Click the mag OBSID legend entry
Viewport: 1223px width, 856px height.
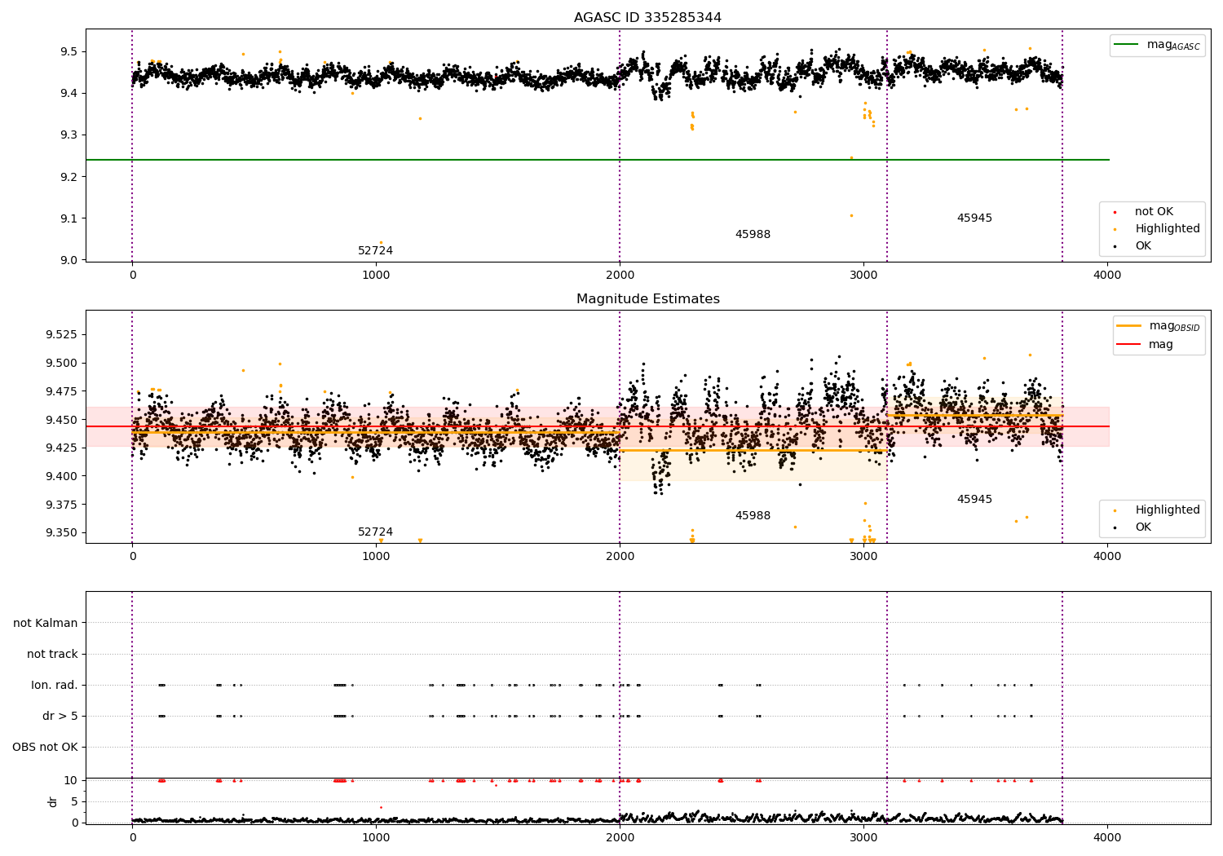pyautogui.click(x=1158, y=326)
